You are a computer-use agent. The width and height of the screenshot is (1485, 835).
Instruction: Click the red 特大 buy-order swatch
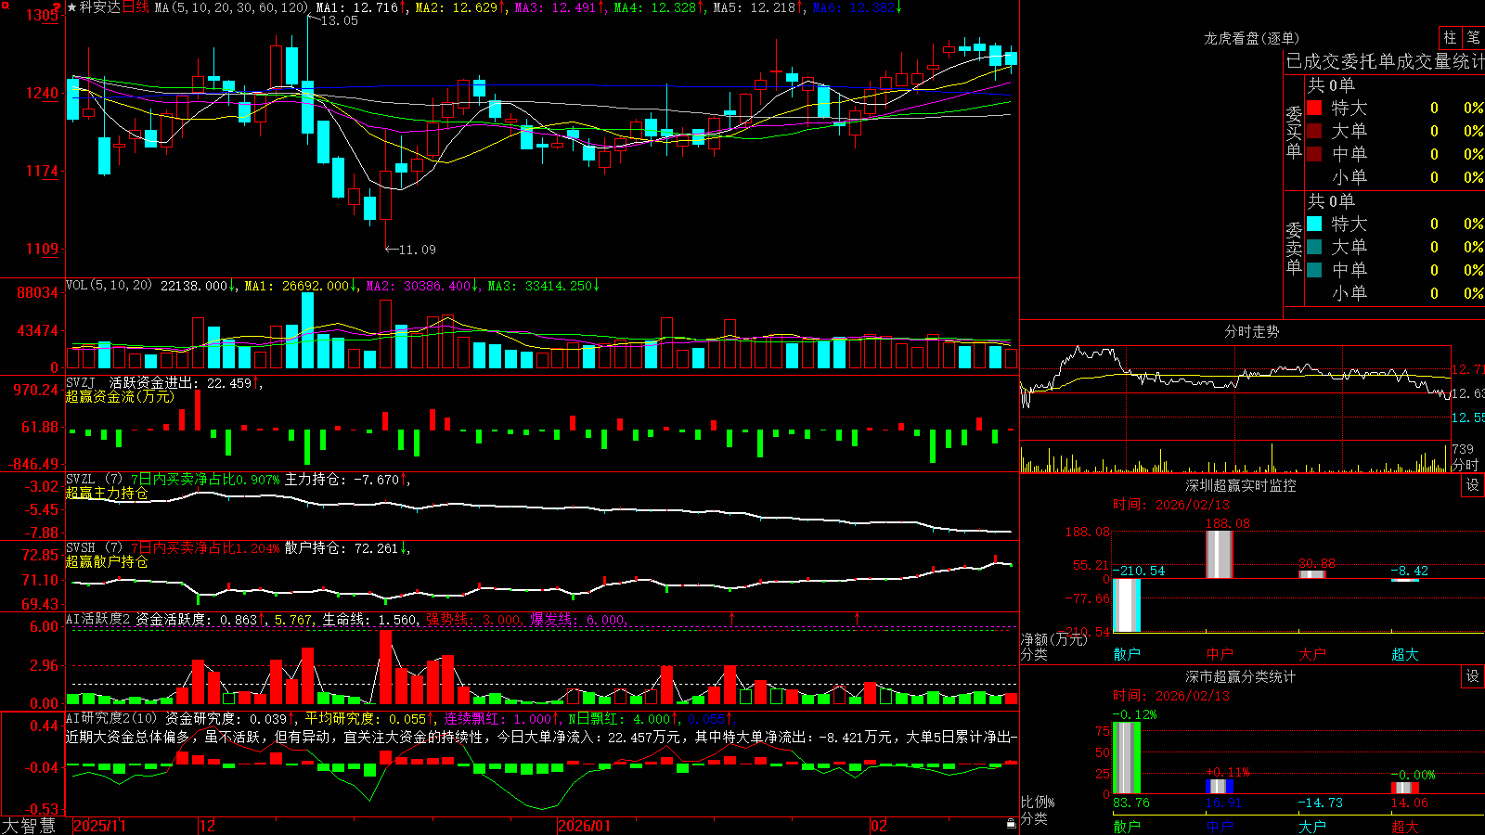[x=1314, y=108]
